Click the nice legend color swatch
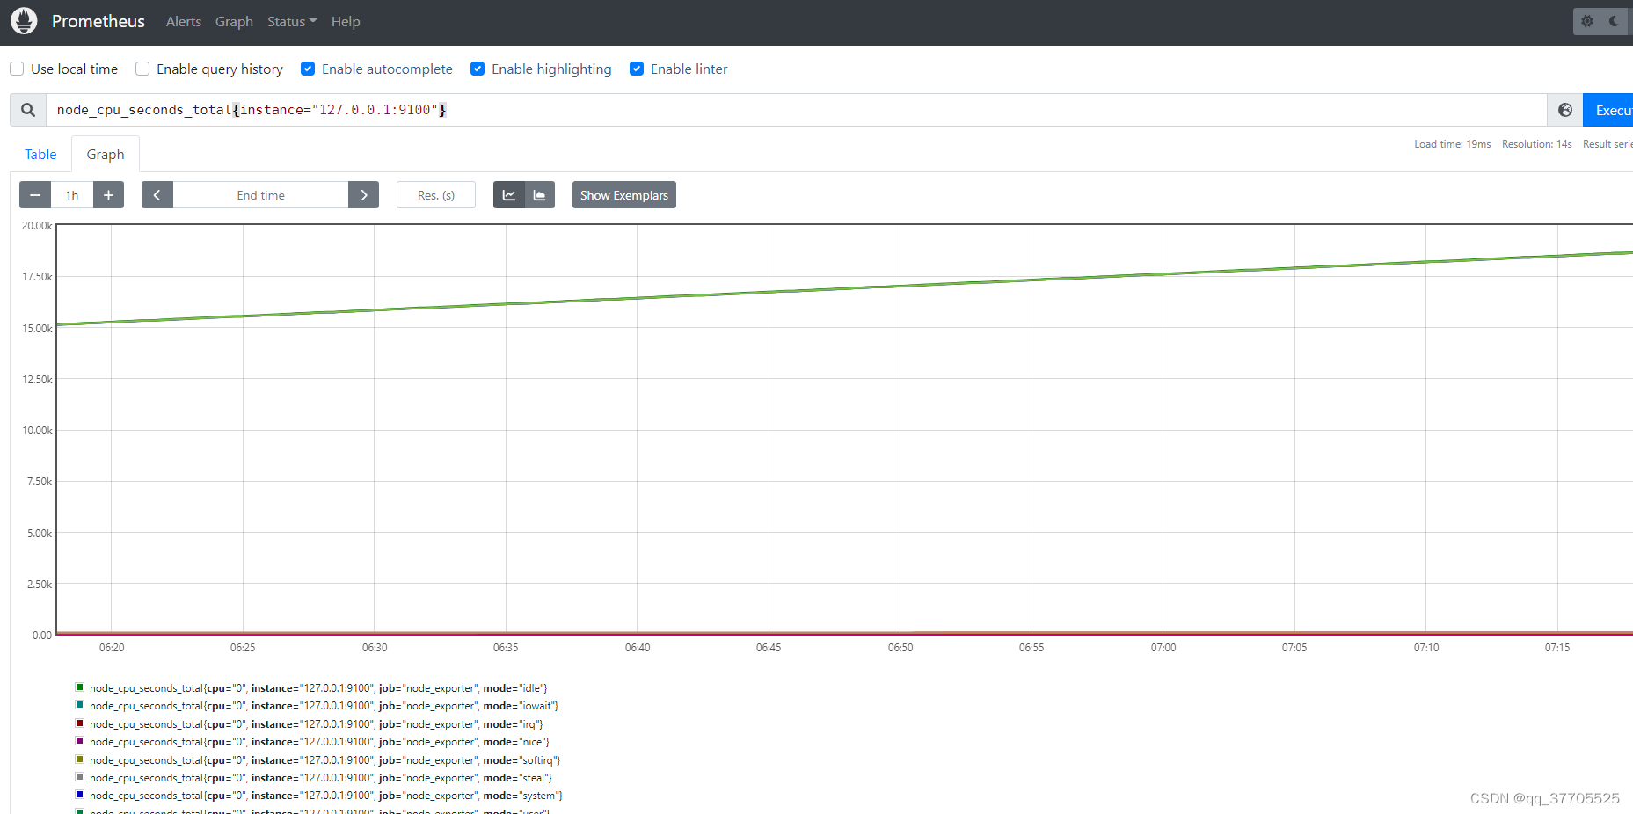Image resolution: width=1633 pixels, height=814 pixels. (80, 741)
